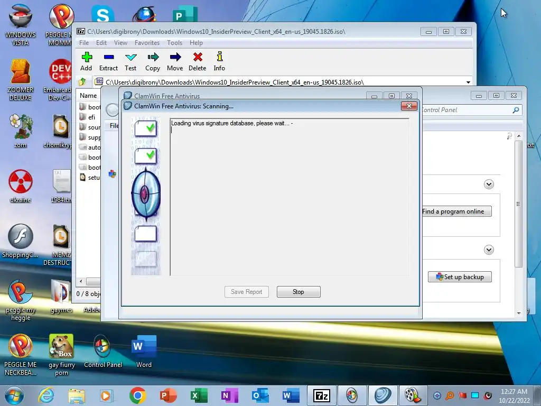Screen dimensions: 541x406
Task: Click Find a program online button
Action: [x=456, y=211]
